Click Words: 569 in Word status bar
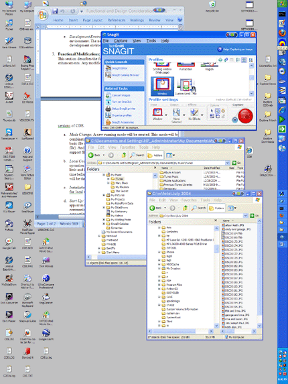The width and height of the screenshot is (288, 384). tap(69, 224)
